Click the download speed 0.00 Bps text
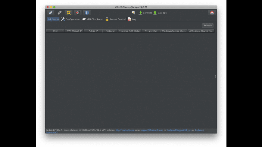 [147, 13]
